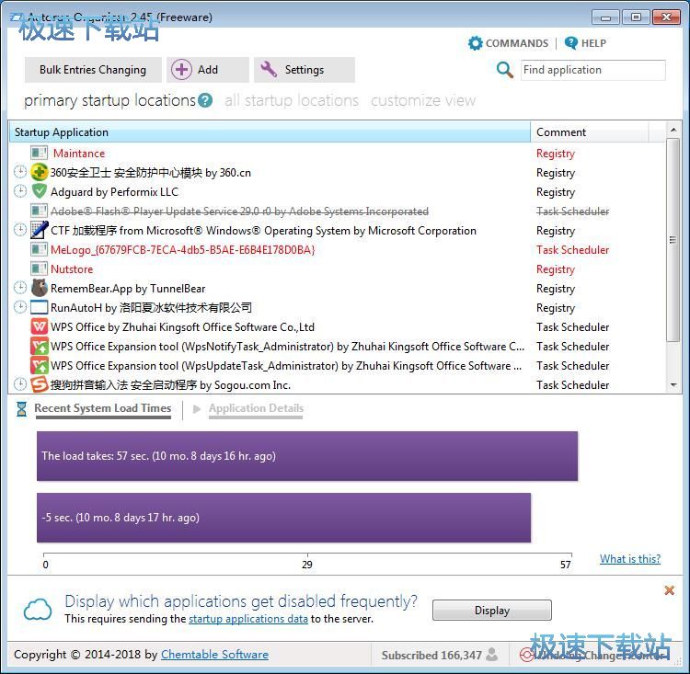Viewport: 690px width, 674px height.
Task: Click the Adobe Flash Player entry icon
Action: click(40, 211)
